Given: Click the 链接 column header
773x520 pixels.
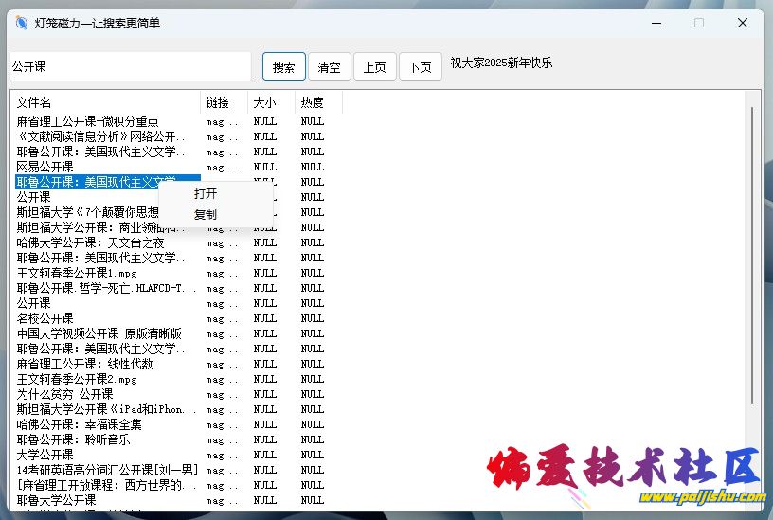Looking at the screenshot, I should point(224,102).
